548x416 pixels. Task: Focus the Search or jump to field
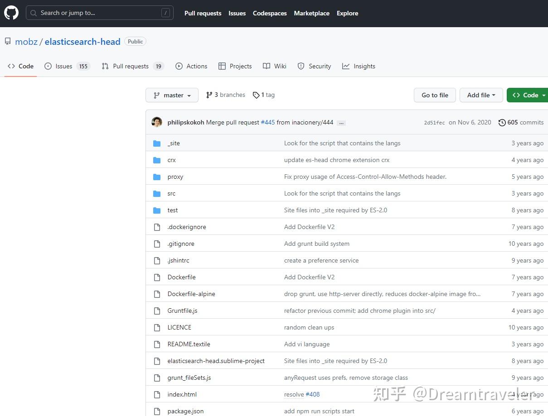[100, 13]
